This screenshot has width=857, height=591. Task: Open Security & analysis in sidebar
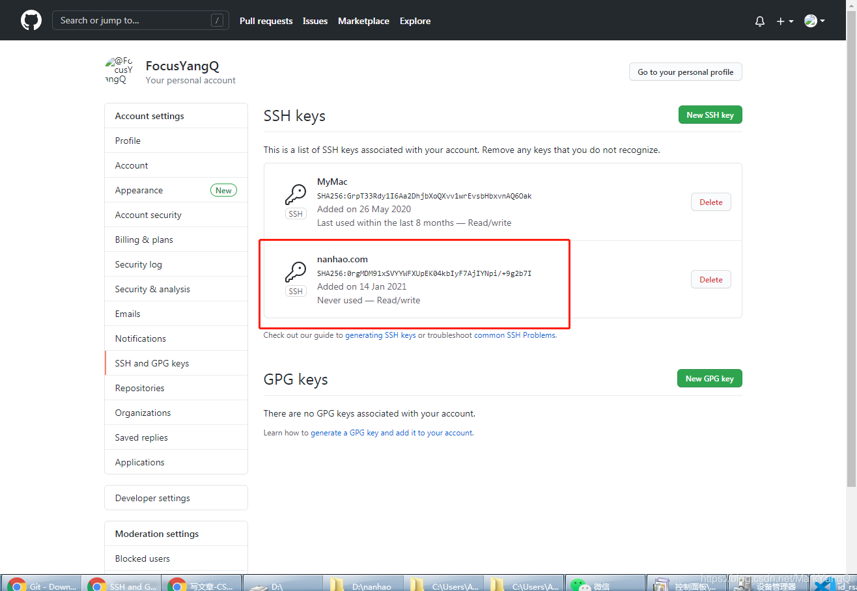176,289
